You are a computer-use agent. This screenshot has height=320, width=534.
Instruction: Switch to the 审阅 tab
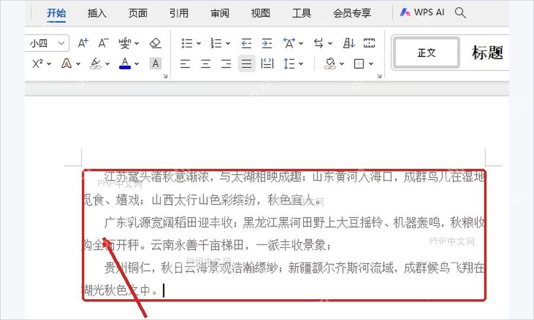pos(220,13)
